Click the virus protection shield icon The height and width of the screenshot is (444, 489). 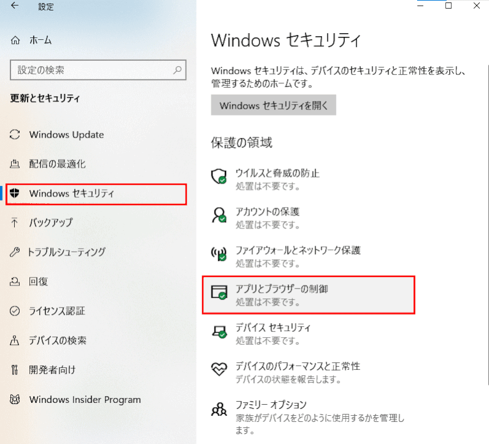(219, 176)
